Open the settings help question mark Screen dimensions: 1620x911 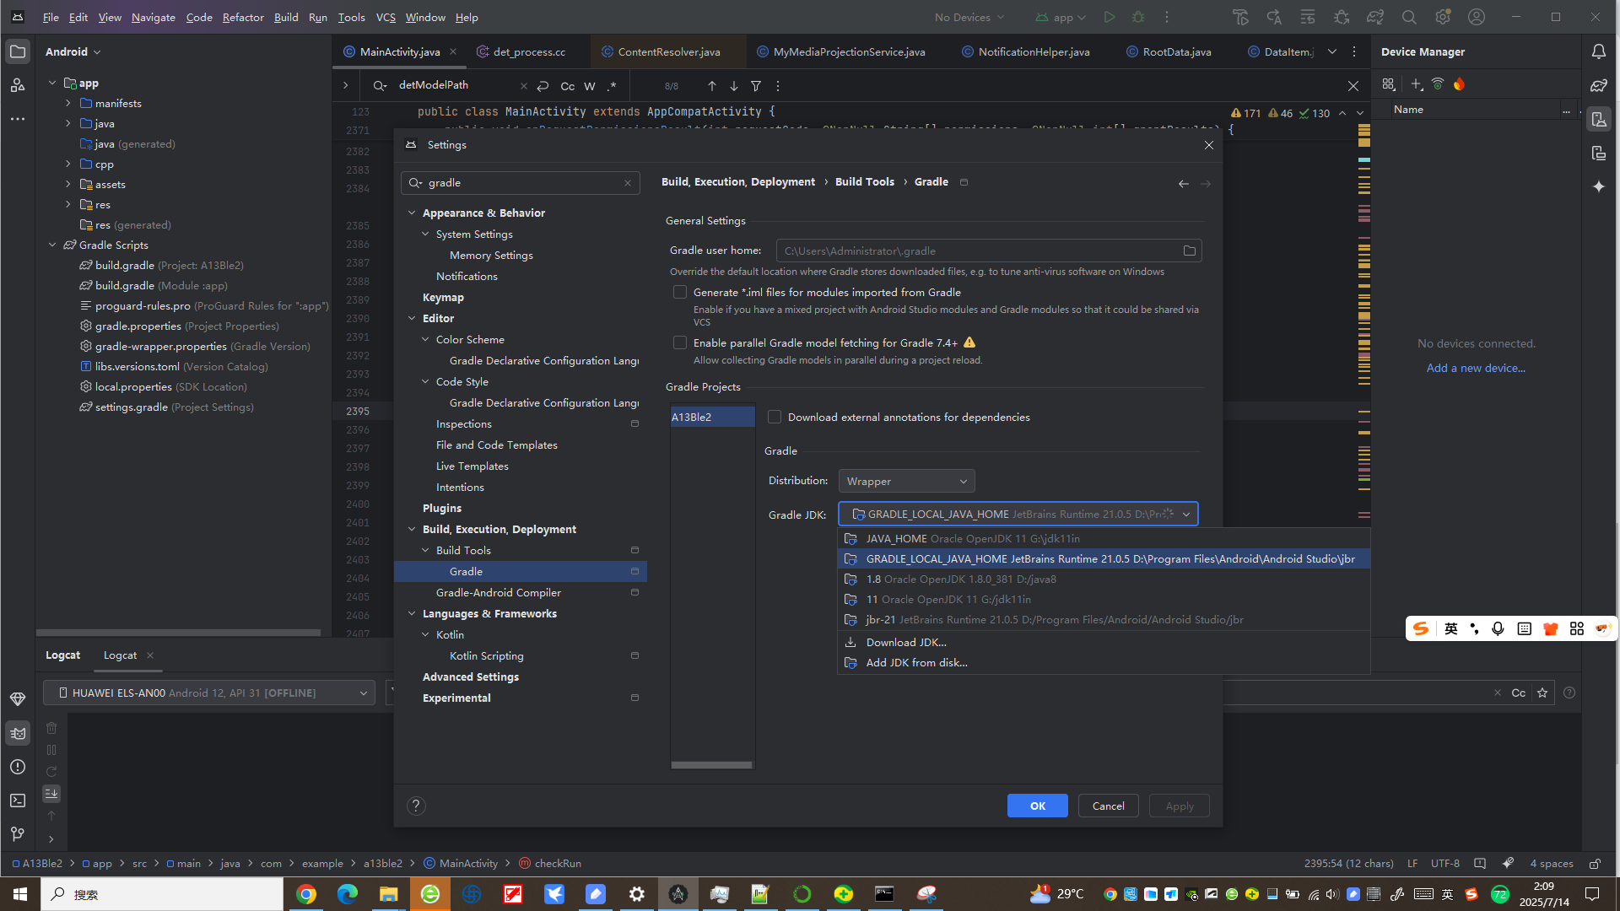pos(416,806)
